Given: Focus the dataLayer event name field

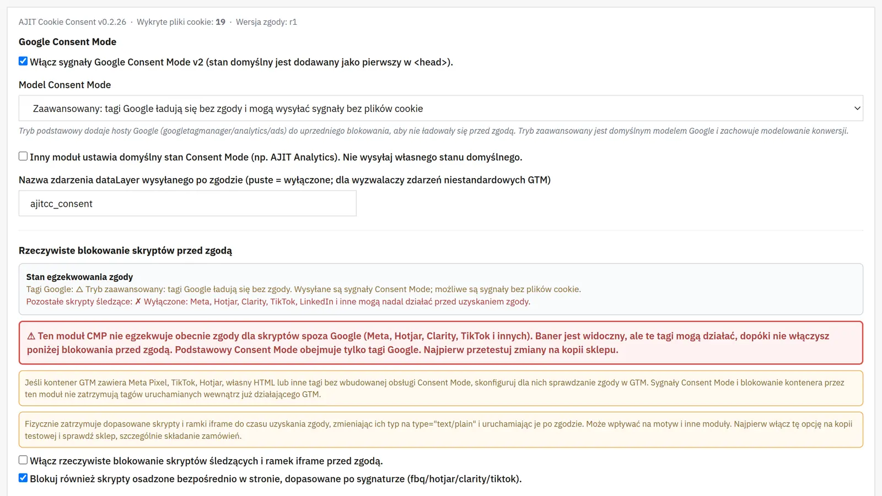Looking at the screenshot, I should tap(187, 203).
